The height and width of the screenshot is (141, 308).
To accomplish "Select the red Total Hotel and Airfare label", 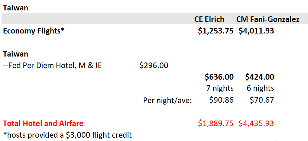I will coord(43,124).
